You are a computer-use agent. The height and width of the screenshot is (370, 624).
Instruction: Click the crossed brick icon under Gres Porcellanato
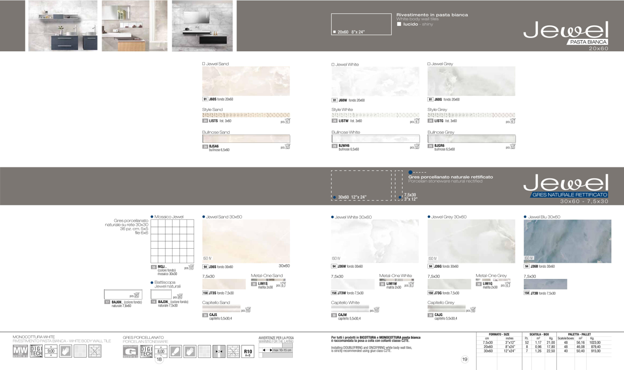coord(234,351)
